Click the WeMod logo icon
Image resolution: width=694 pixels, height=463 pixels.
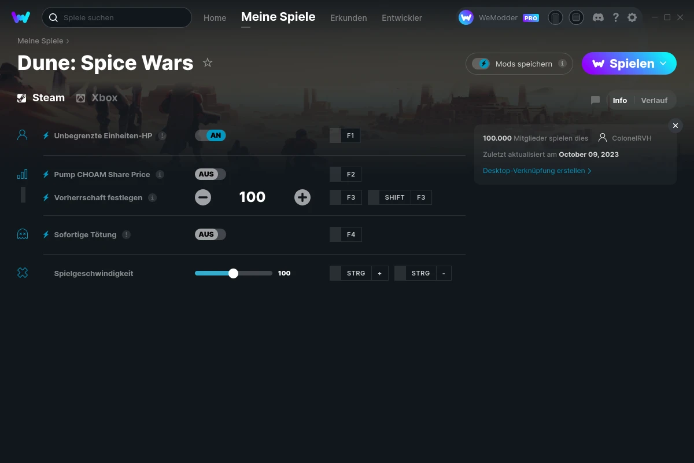click(21, 17)
